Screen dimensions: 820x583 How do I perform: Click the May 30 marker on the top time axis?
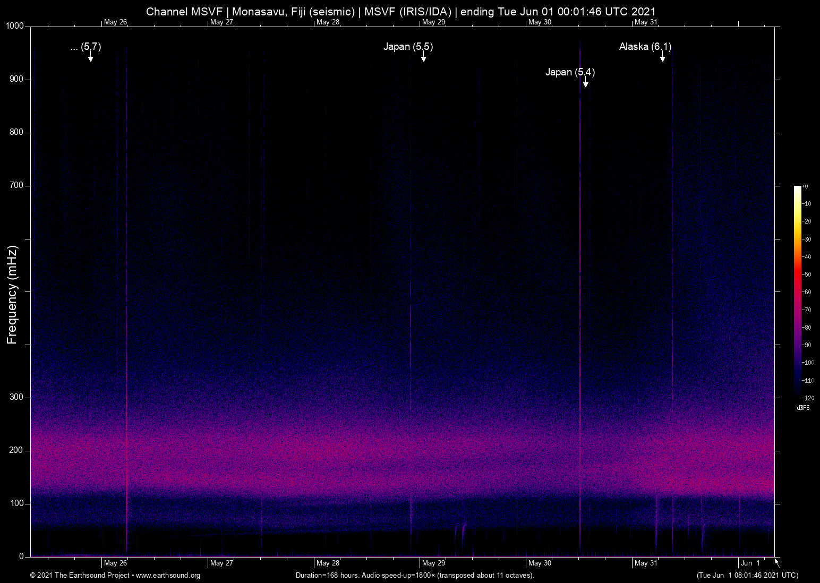point(540,22)
